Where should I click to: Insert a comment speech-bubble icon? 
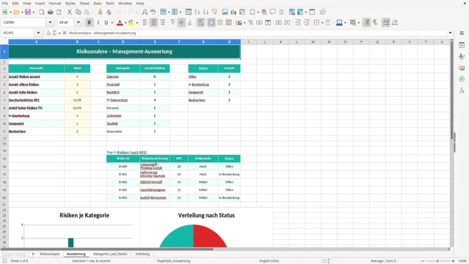[273, 12]
